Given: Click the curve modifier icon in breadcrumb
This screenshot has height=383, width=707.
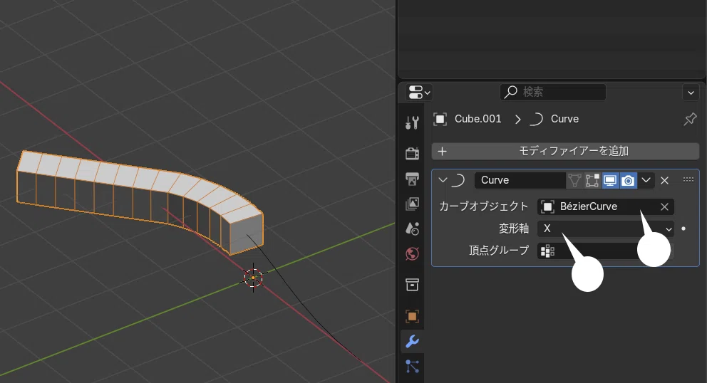Looking at the screenshot, I should (x=536, y=119).
